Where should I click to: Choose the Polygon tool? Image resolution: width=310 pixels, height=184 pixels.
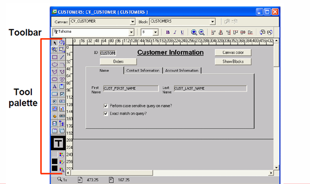[x=54, y=72]
